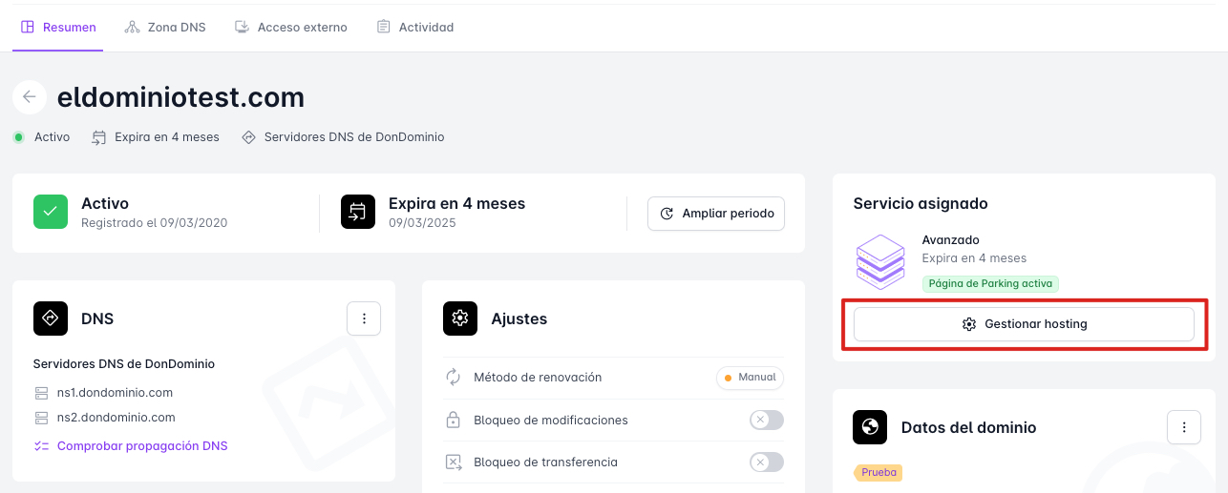Click the back arrow beside eldominiotest.com
The width and height of the screenshot is (1228, 493).
30,96
